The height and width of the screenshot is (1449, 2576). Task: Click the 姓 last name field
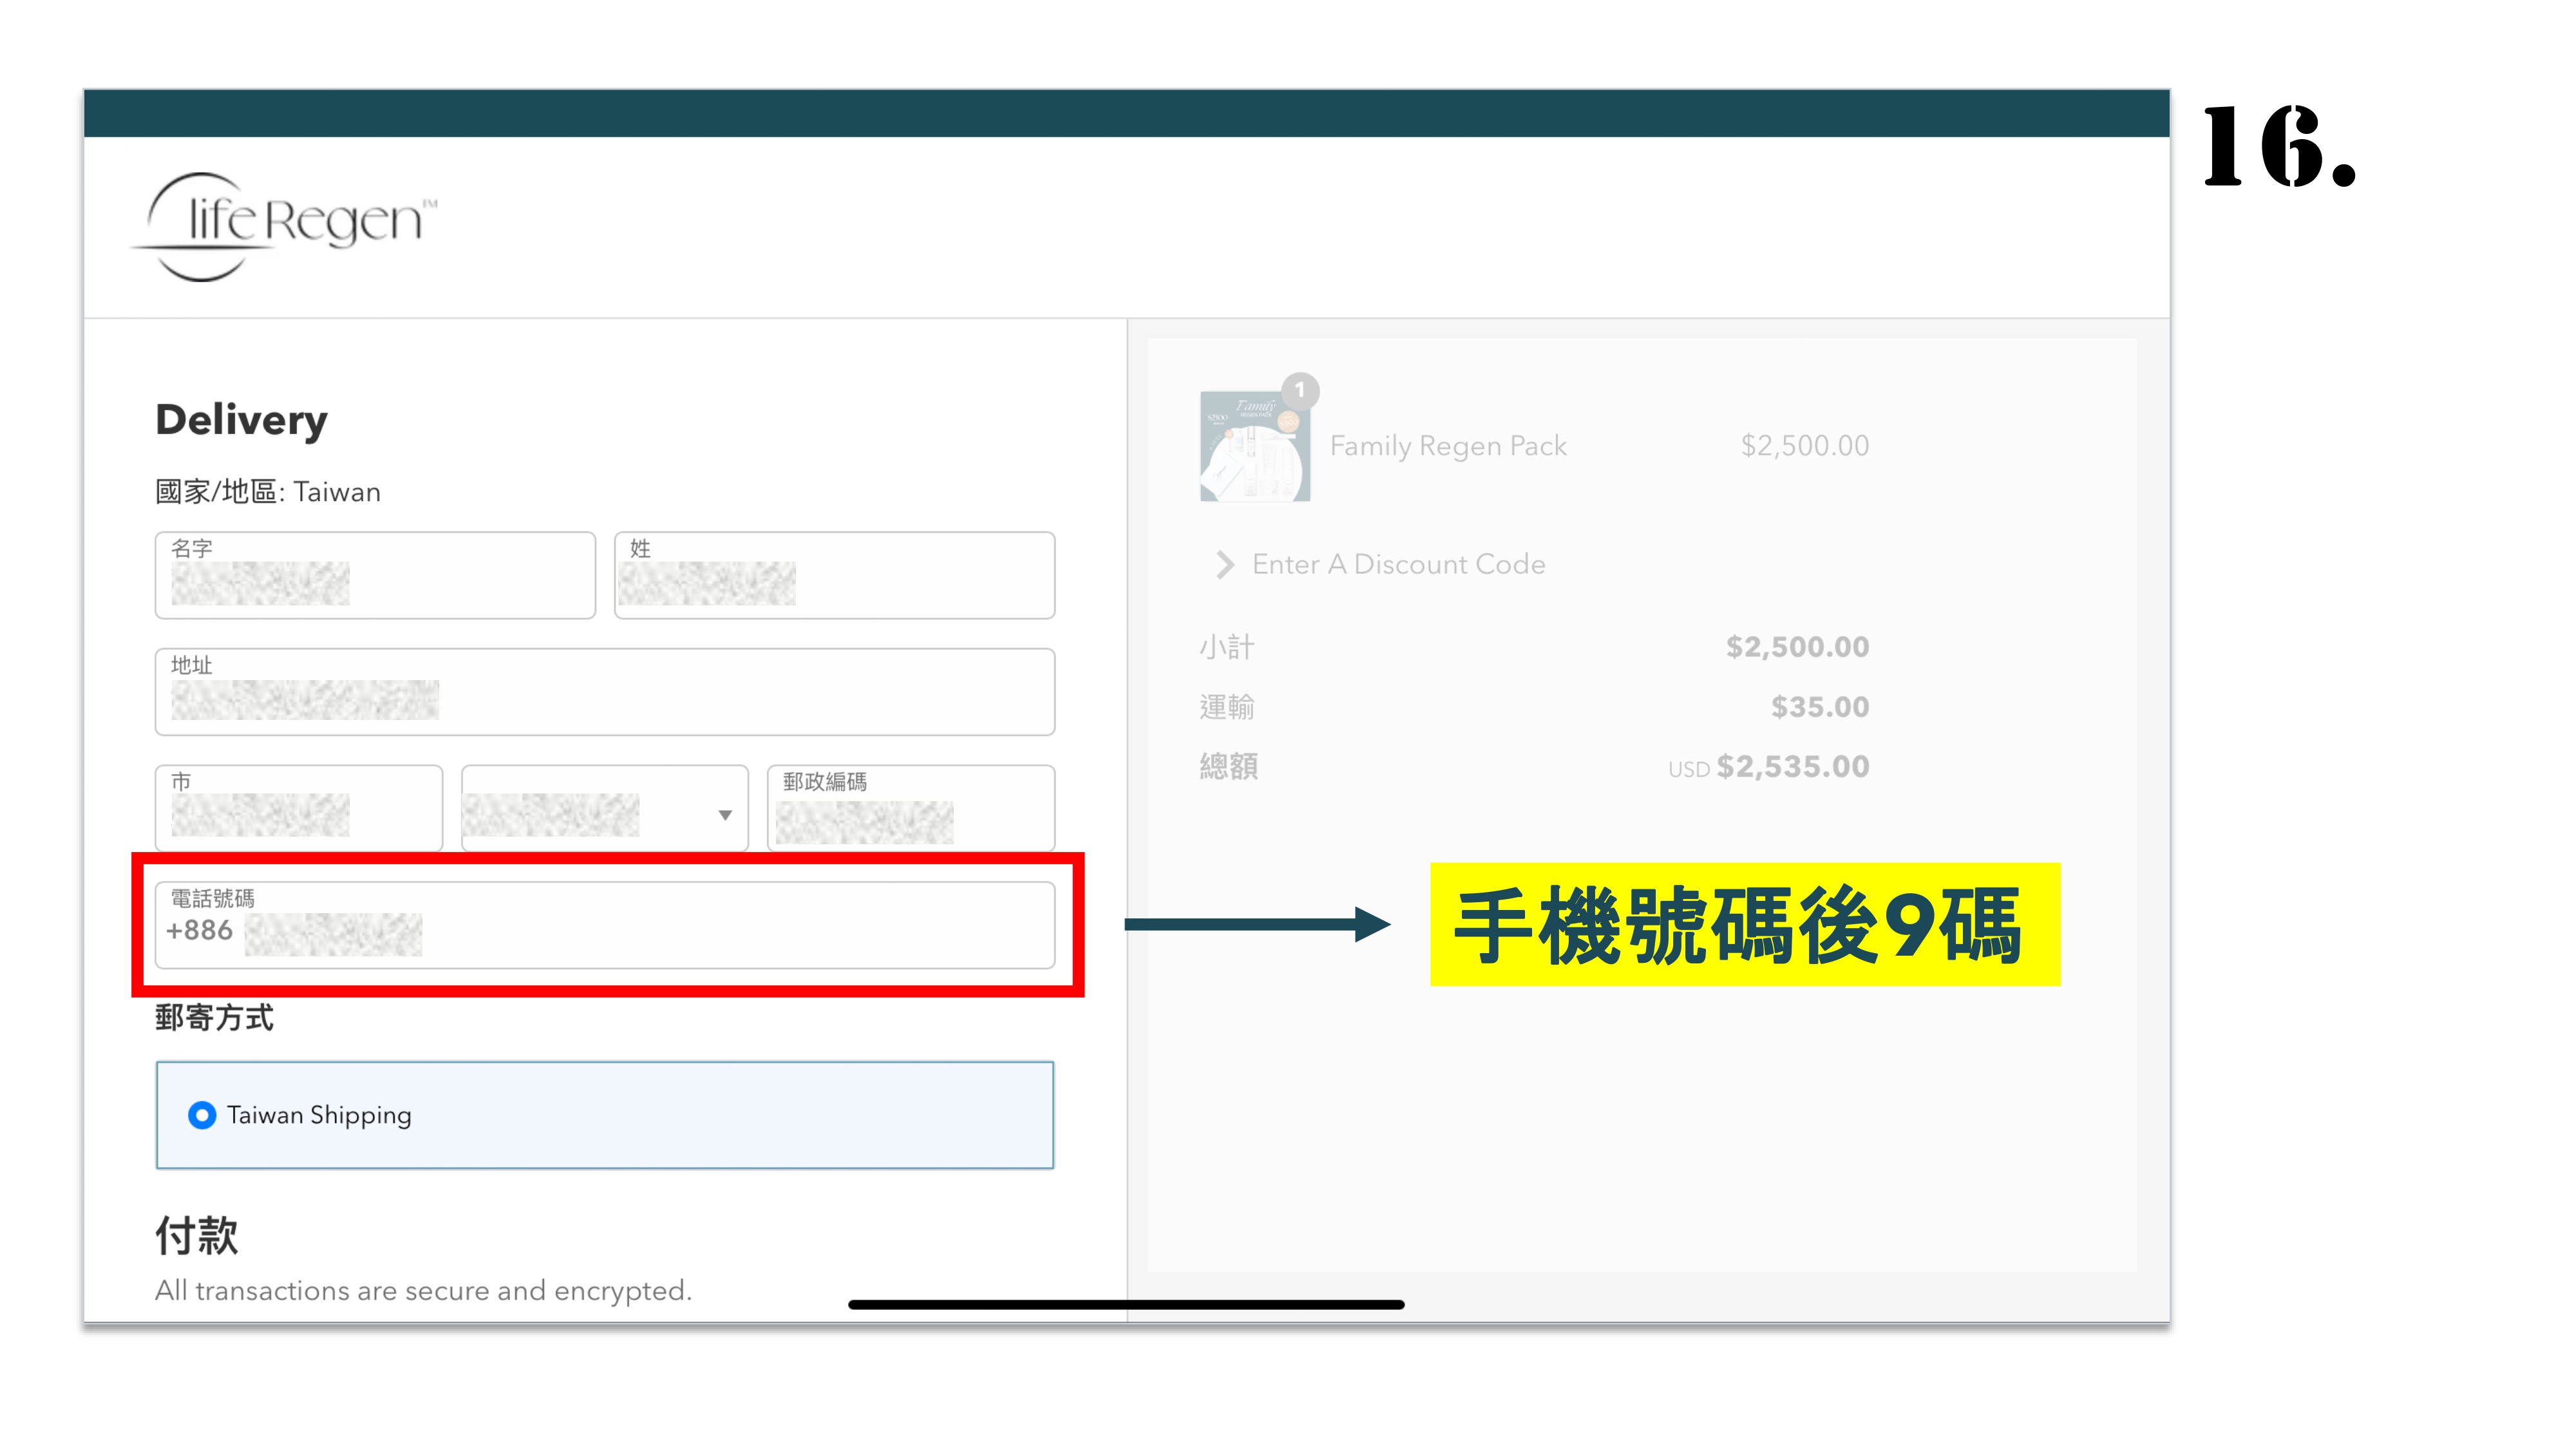coord(834,575)
